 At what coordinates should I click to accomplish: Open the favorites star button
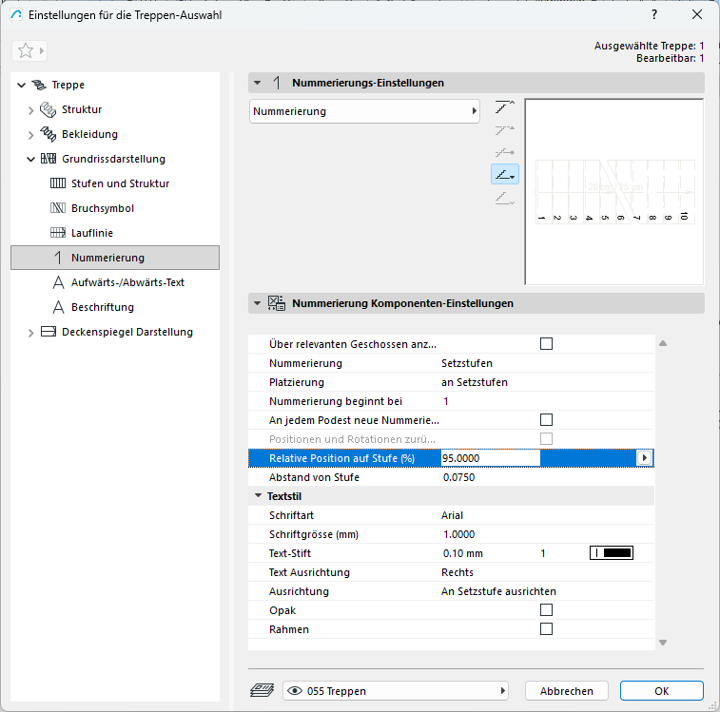(x=26, y=50)
